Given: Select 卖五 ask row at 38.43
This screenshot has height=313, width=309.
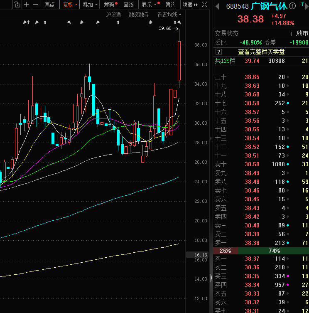Looking at the screenshot, I should 261,208.
